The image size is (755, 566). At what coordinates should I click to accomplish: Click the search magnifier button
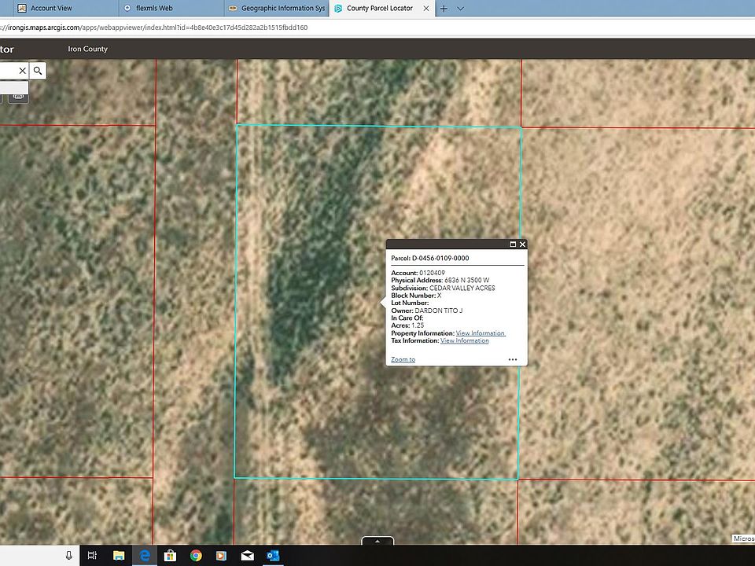[x=38, y=71]
